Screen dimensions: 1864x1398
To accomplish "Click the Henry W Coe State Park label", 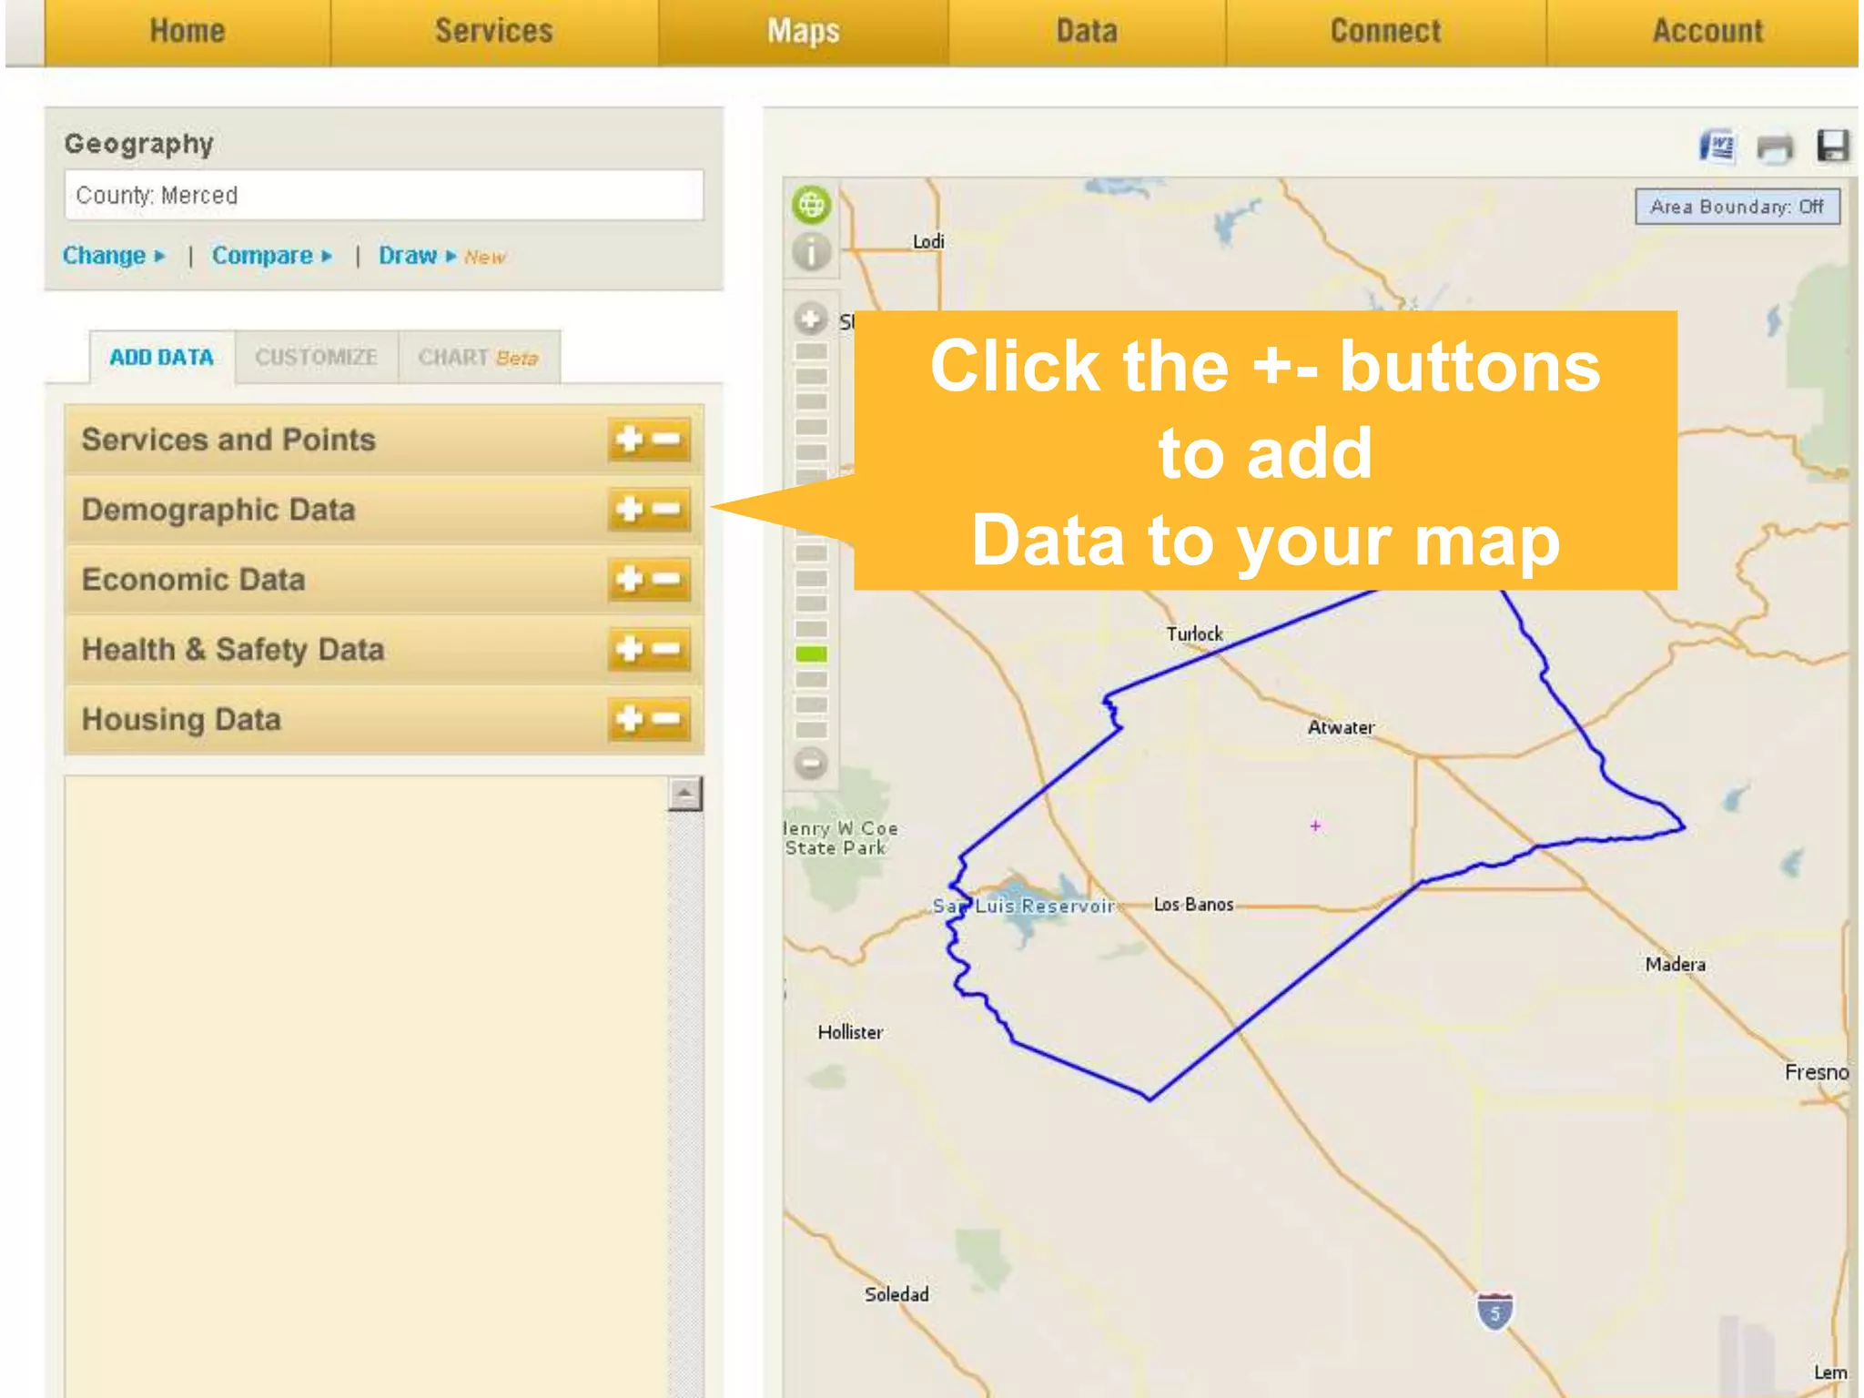I will 841,838.
